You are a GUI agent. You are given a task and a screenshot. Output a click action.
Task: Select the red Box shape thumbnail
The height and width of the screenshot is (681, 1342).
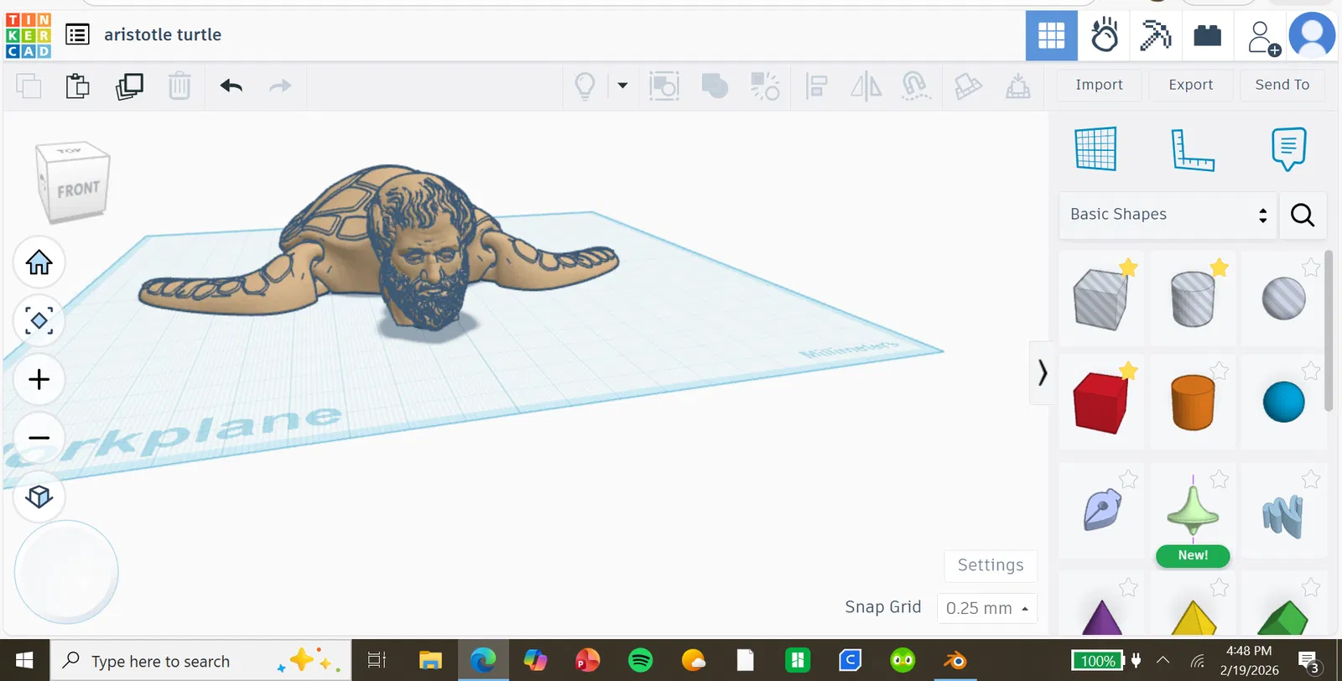click(x=1100, y=403)
